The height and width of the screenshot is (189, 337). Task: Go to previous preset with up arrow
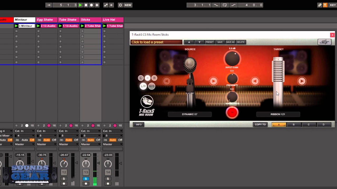point(189,42)
